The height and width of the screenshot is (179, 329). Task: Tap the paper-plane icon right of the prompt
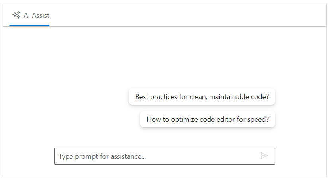264,156
